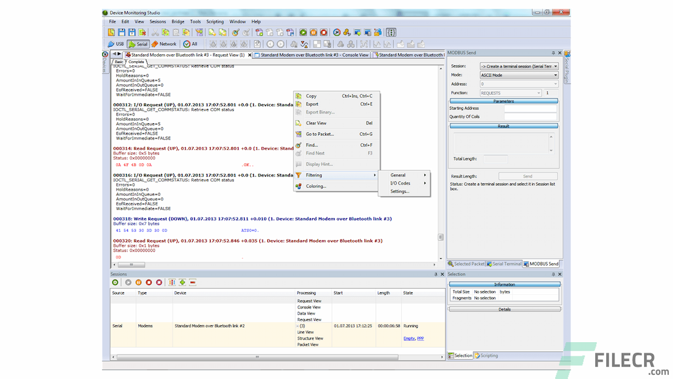The height and width of the screenshot is (379, 673).
Task: Select the USB filter icon
Action: (x=116, y=44)
